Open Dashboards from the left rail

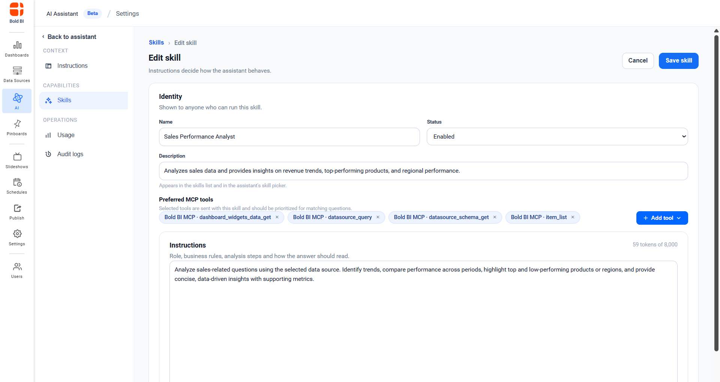tap(17, 49)
